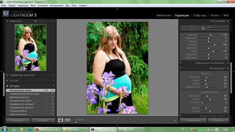The height and width of the screenshot is (132, 235).
Task: Toggle Детализация panel on/off switch
Action: pyautogui.click(x=180, y=68)
